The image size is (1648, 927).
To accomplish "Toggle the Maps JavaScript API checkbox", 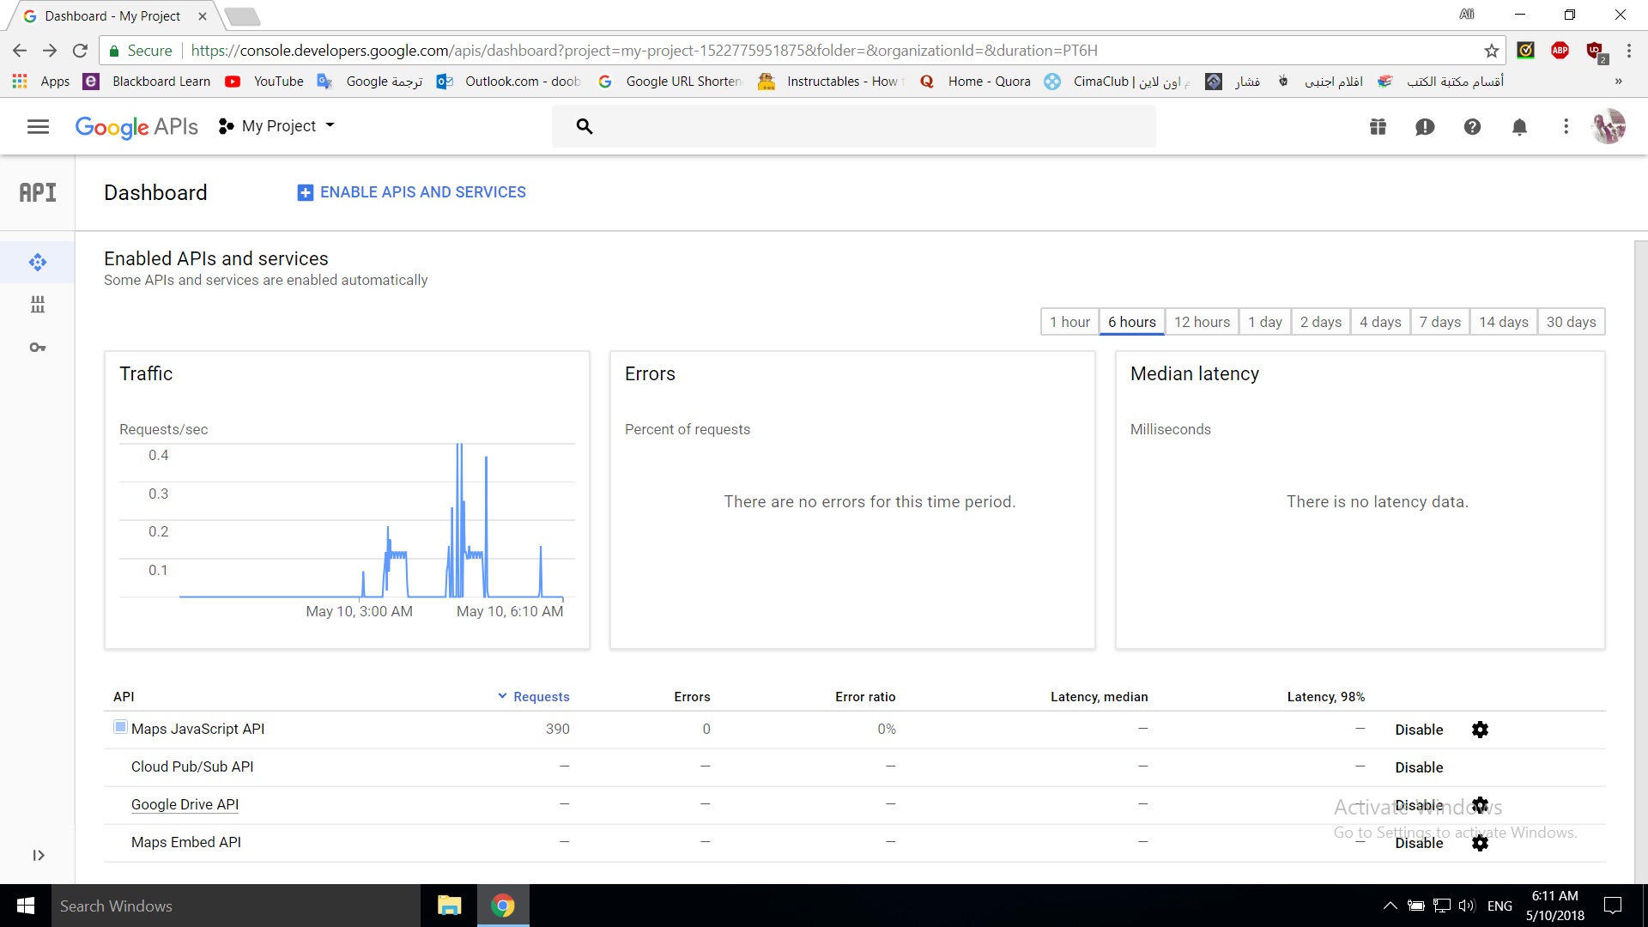I will pyautogui.click(x=120, y=727).
